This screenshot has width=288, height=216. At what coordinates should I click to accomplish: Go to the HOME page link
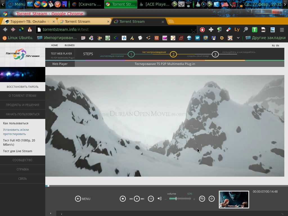[x=54, y=45]
